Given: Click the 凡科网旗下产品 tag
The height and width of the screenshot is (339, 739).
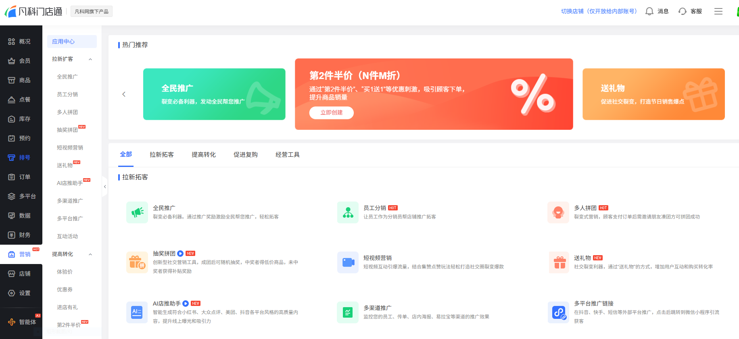Looking at the screenshot, I should click(92, 12).
